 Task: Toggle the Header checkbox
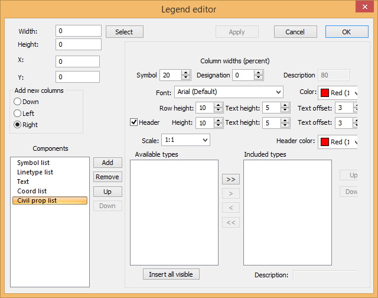(x=134, y=122)
